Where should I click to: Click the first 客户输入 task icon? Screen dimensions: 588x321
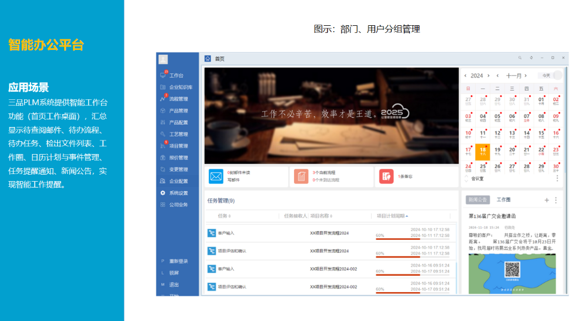point(212,233)
